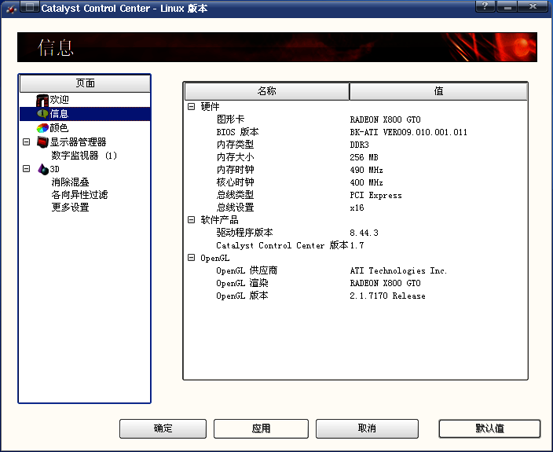This screenshot has height=452, width=553.
Task: Open the 消除混叠 anti-aliasing page
Action: (x=70, y=182)
